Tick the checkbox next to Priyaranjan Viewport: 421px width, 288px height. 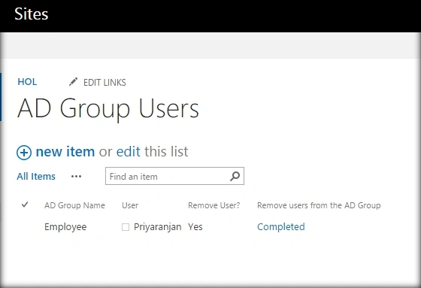point(126,227)
